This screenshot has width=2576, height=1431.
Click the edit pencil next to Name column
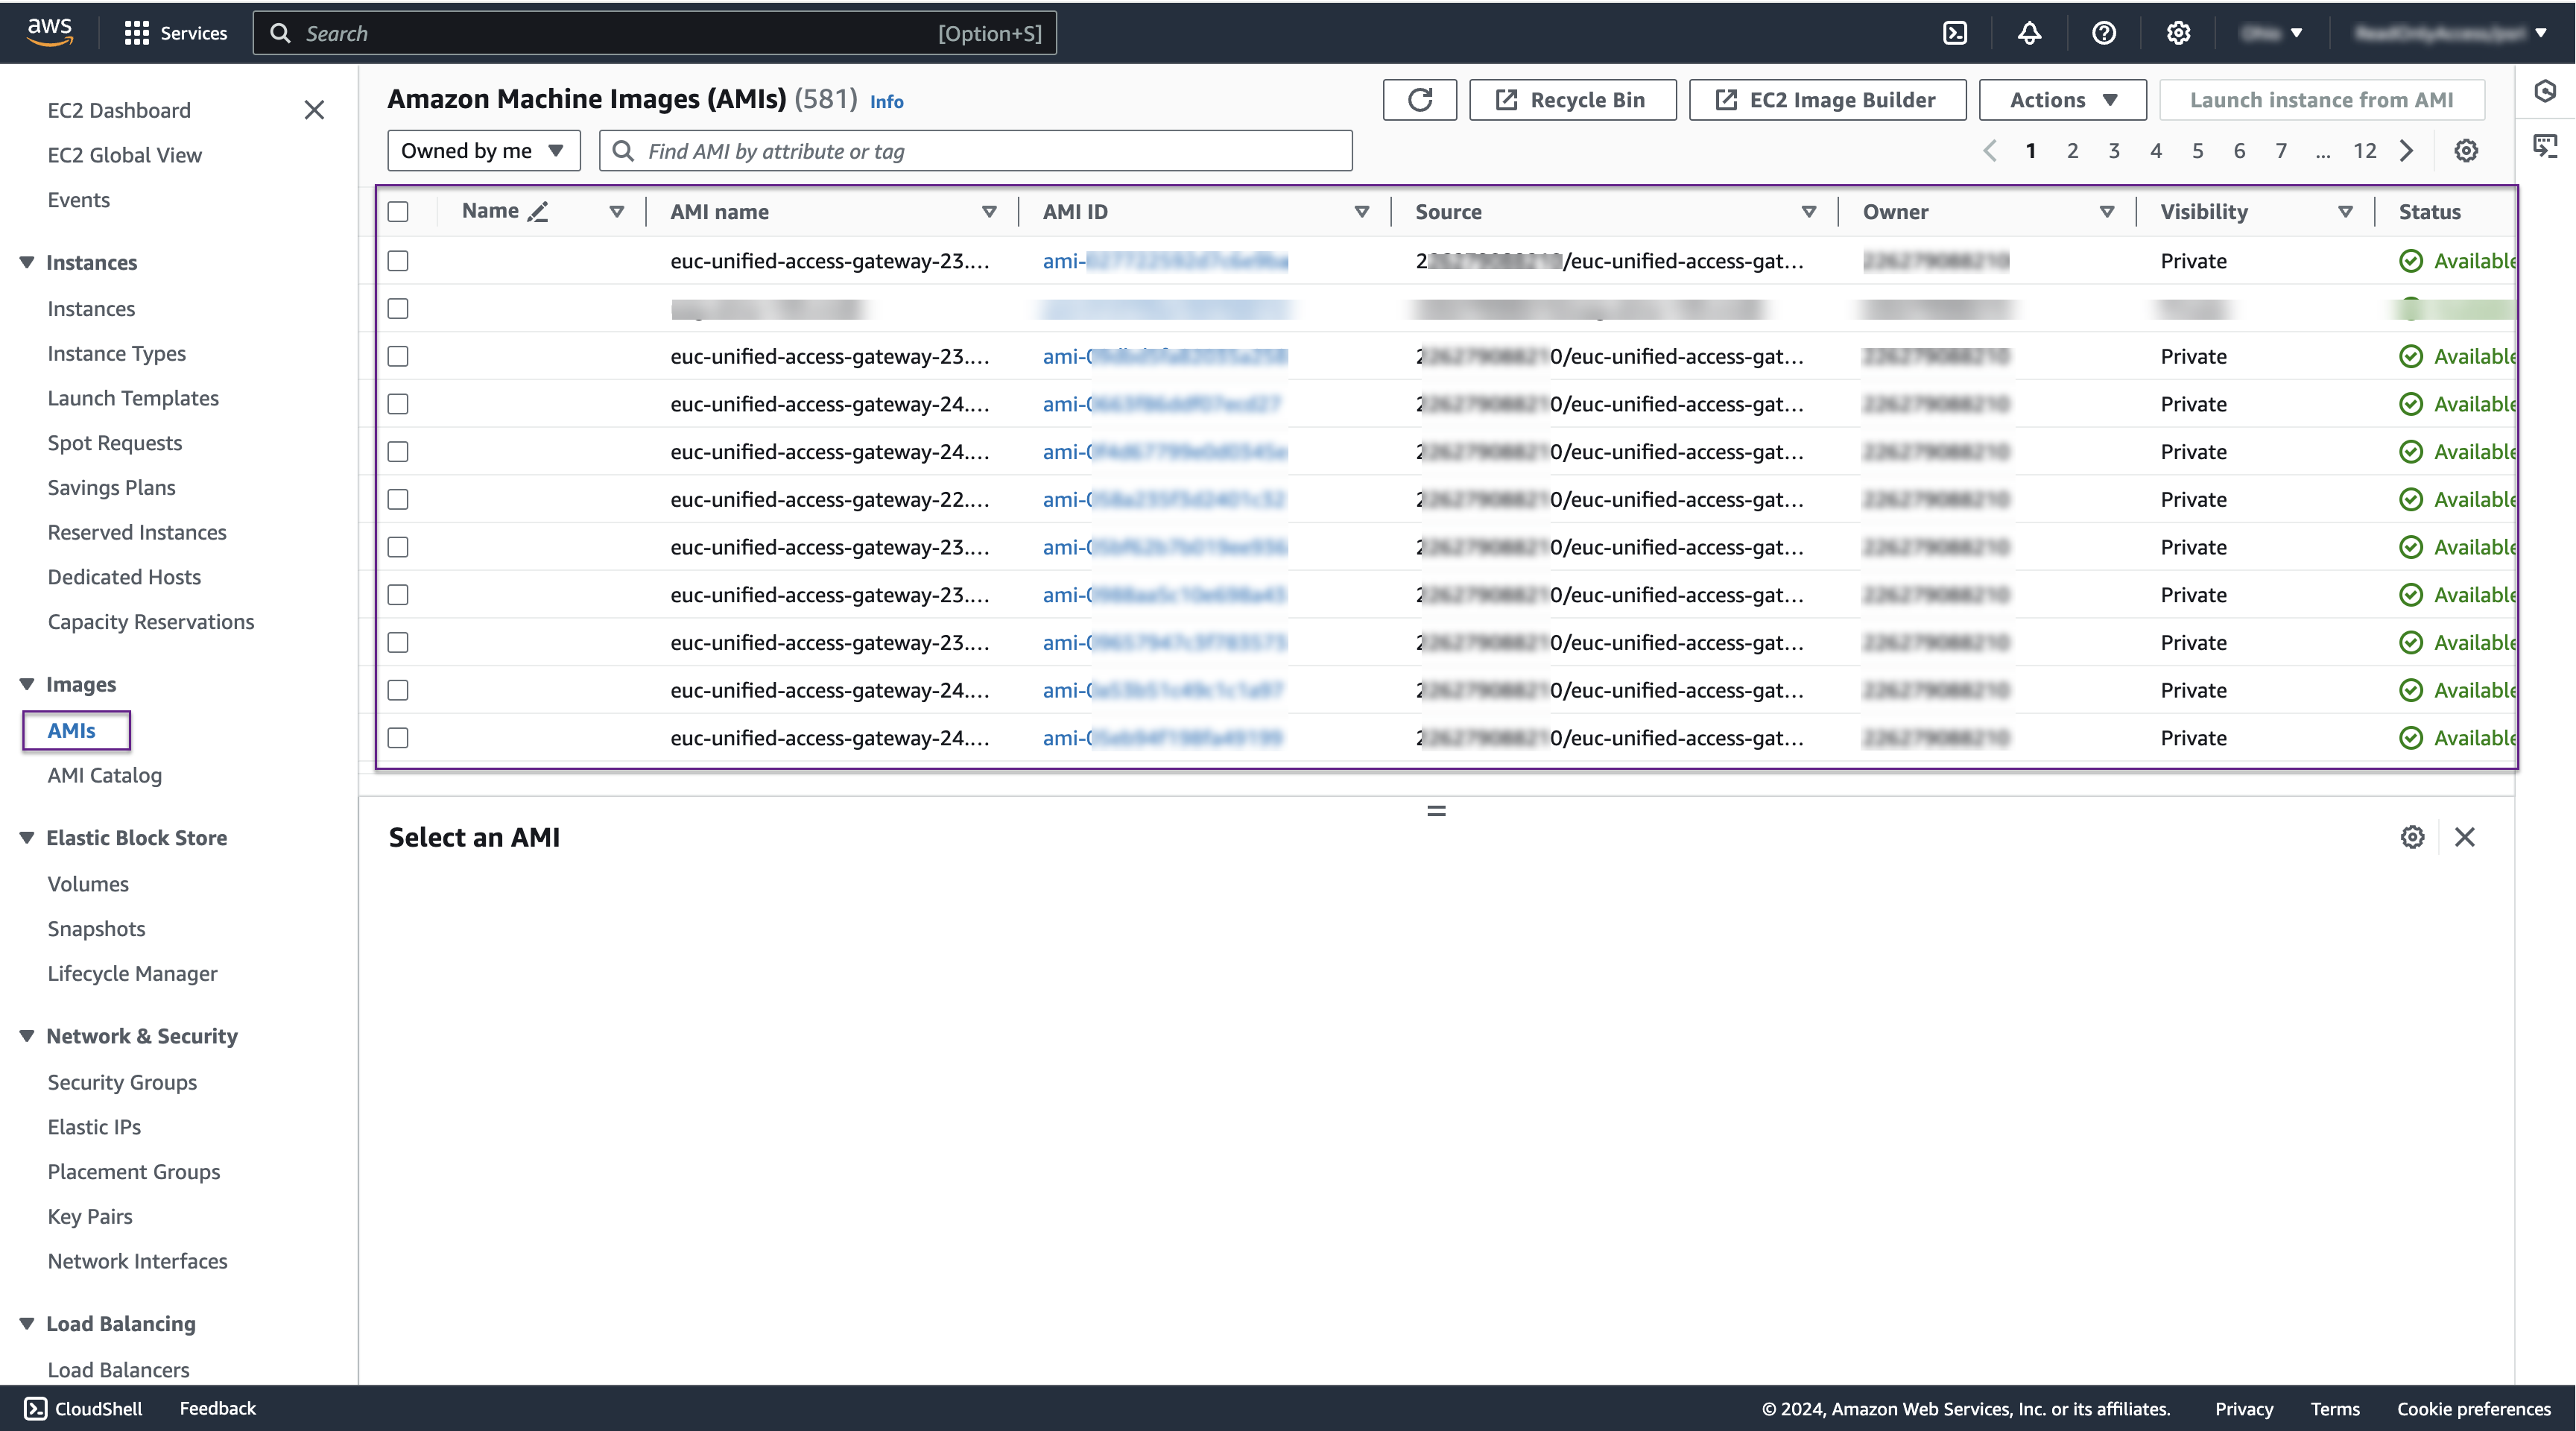coord(538,211)
